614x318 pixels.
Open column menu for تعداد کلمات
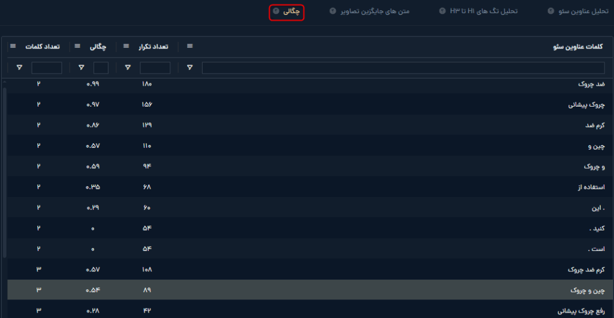[13, 46]
